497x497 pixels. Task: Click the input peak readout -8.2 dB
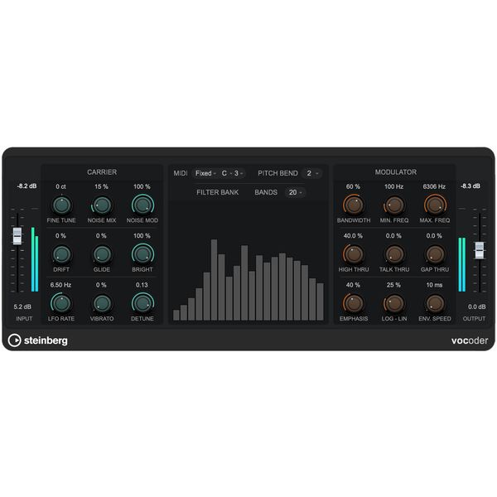27,186
